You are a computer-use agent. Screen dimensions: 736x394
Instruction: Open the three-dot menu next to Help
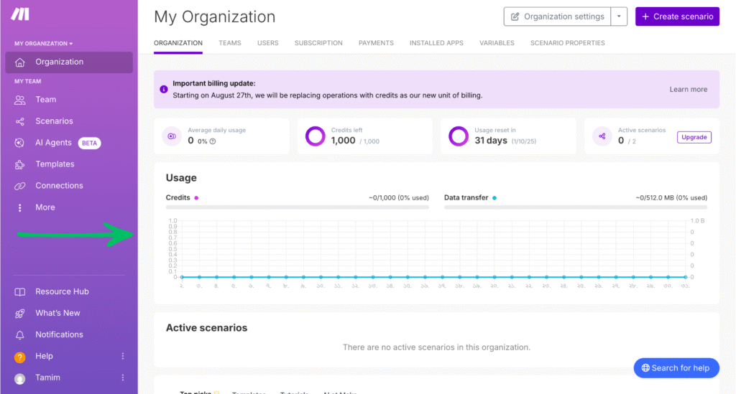(123, 357)
